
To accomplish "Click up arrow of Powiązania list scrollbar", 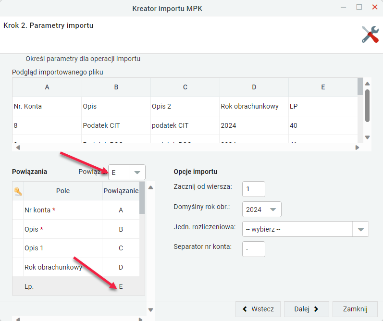I will (151, 187).
